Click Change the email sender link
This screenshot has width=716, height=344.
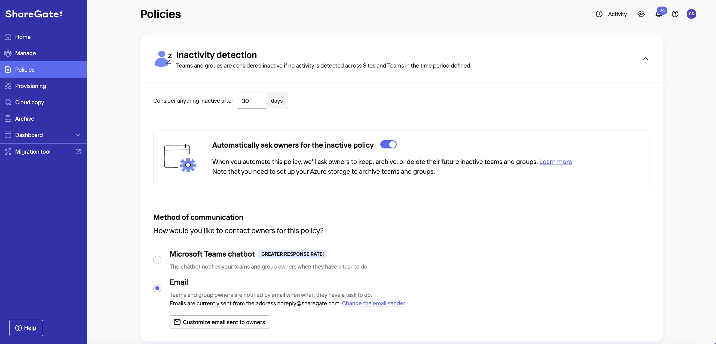[373, 303]
